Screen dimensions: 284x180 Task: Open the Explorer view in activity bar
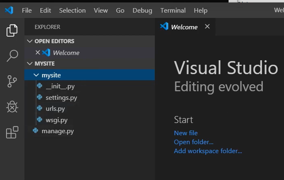[x=12, y=31]
